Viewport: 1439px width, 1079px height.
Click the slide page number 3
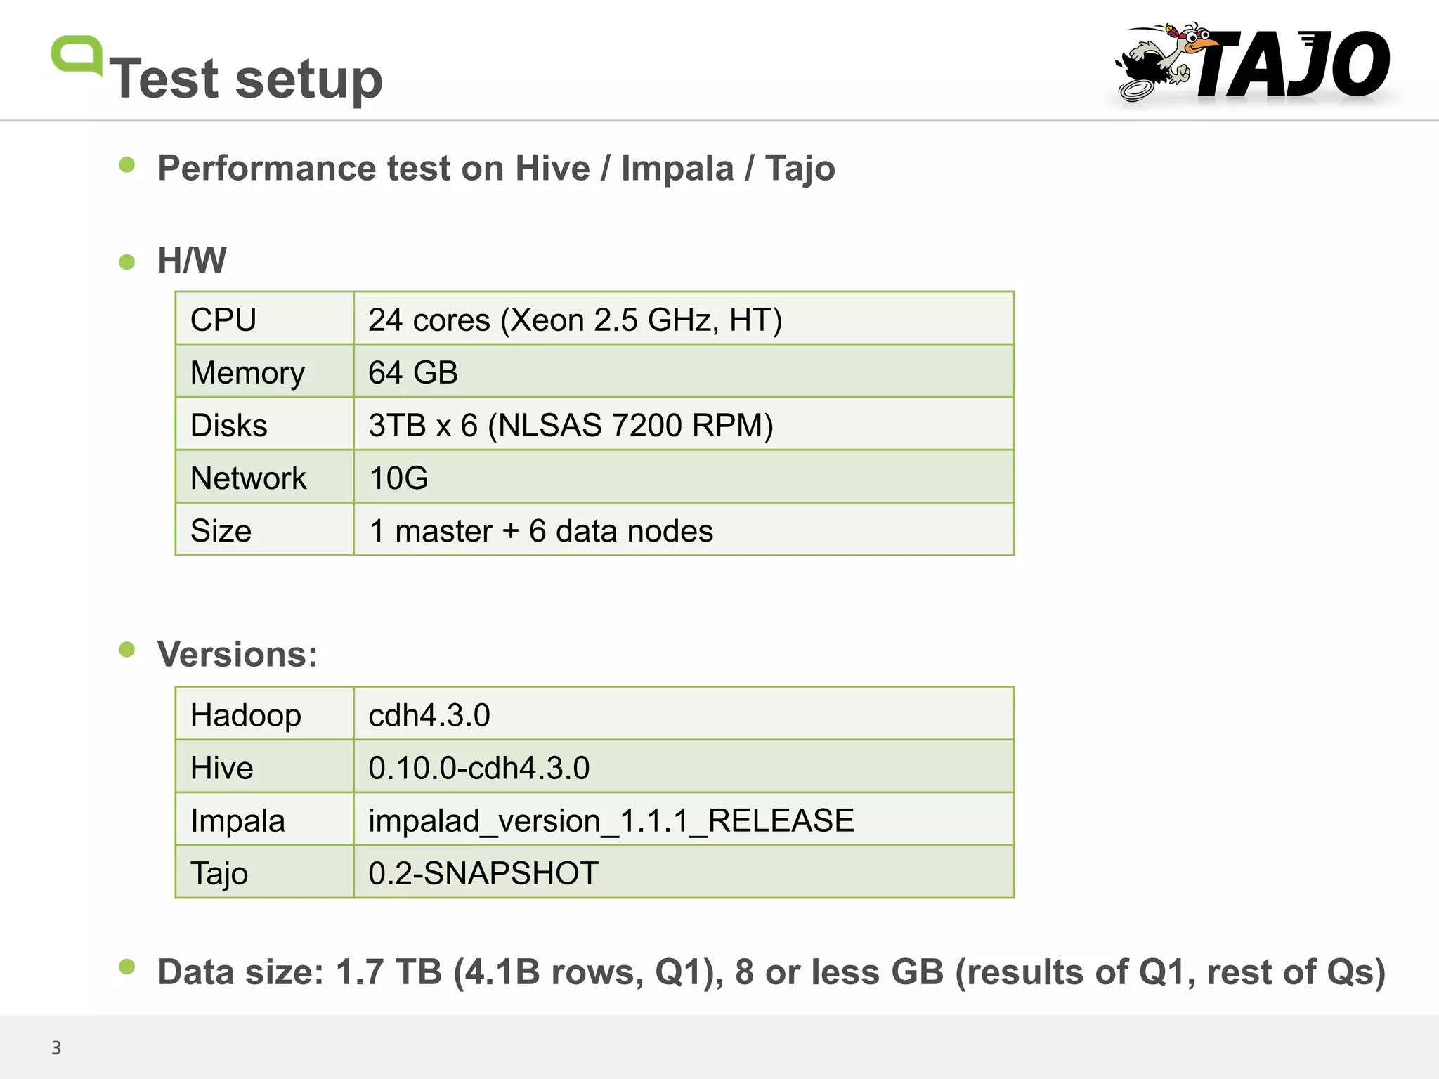point(56,1048)
